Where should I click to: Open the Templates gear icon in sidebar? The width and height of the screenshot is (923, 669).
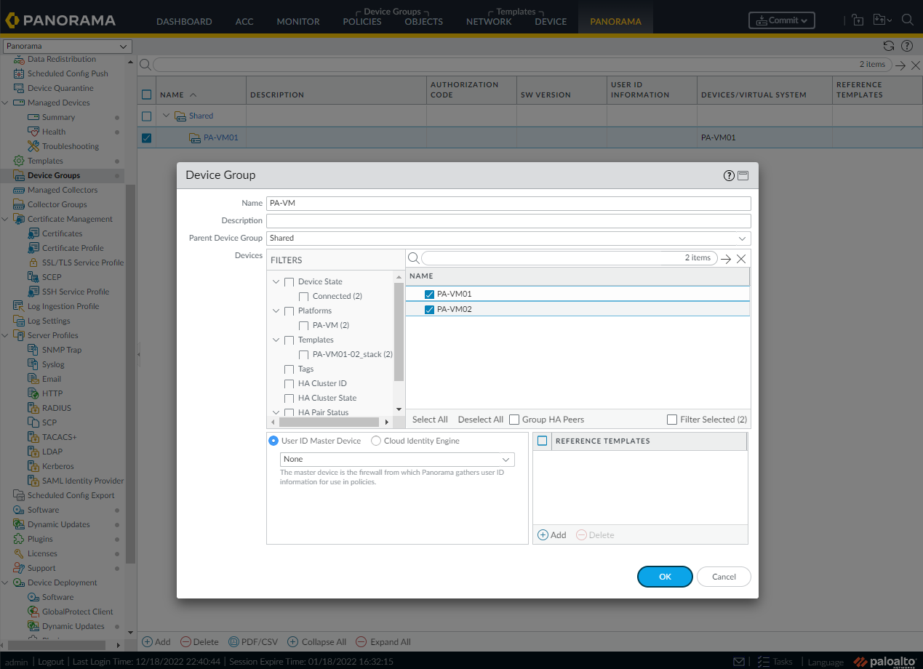[x=18, y=161]
